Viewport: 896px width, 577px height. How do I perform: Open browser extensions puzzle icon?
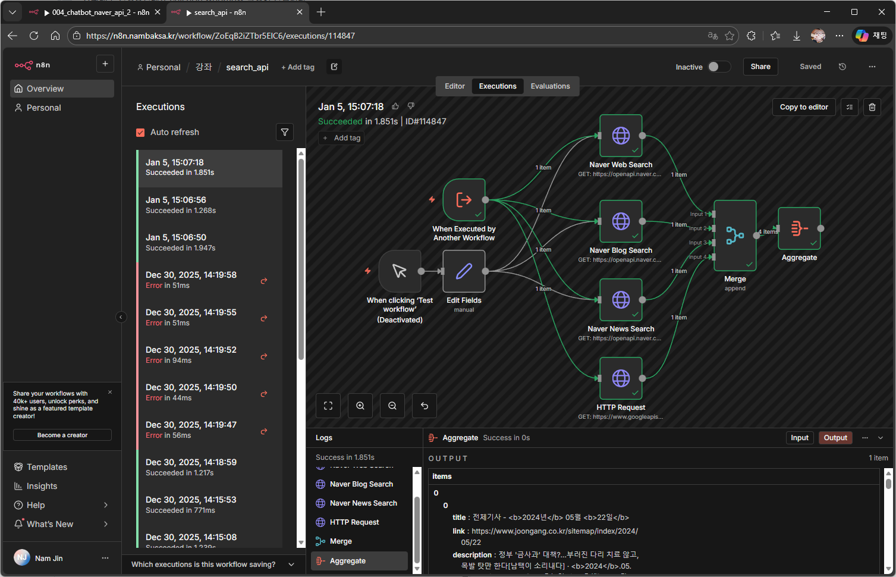pos(752,36)
